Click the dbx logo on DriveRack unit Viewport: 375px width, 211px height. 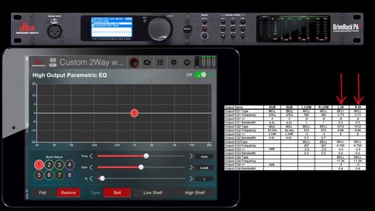(27, 28)
